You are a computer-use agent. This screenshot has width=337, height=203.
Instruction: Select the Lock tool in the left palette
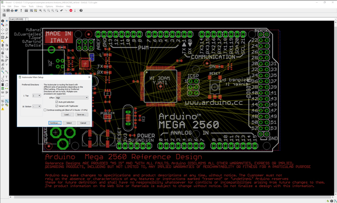[3, 53]
